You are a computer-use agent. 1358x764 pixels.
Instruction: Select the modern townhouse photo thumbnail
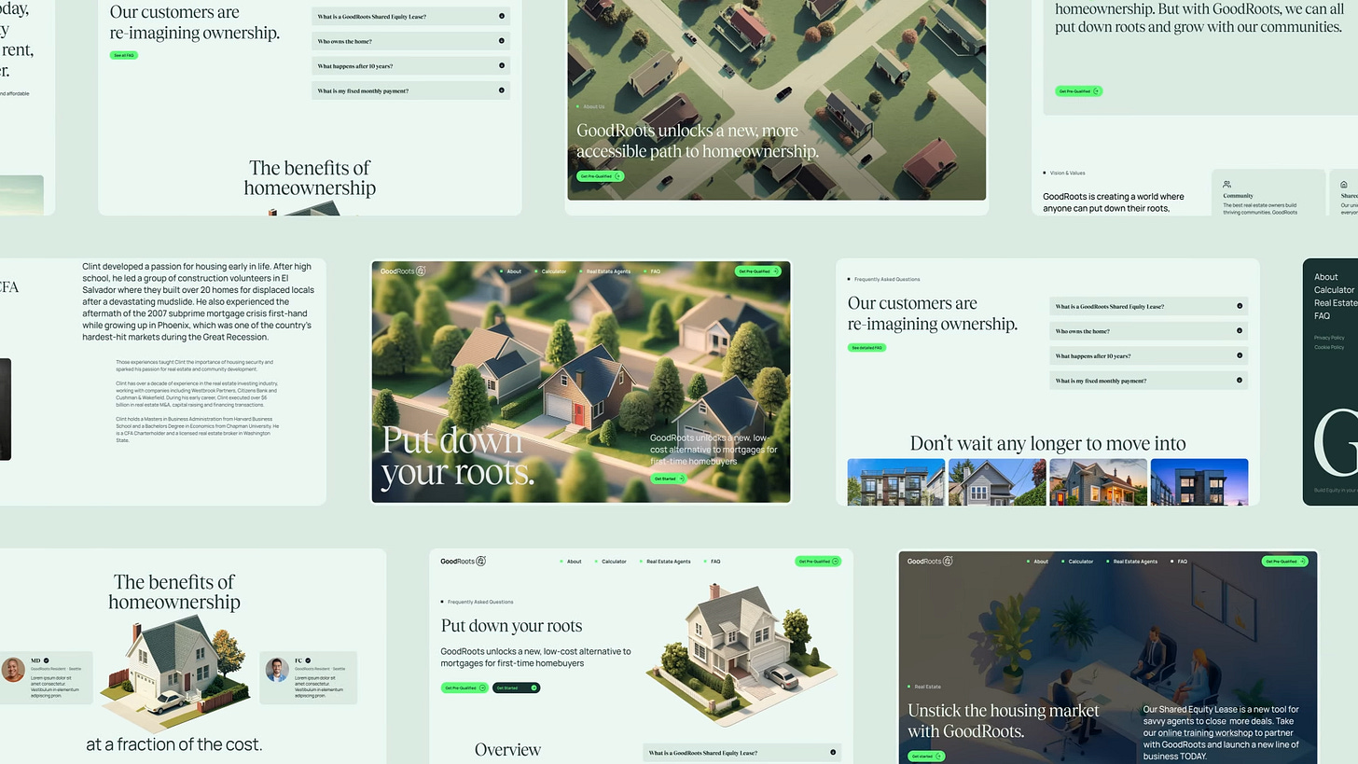(896, 481)
